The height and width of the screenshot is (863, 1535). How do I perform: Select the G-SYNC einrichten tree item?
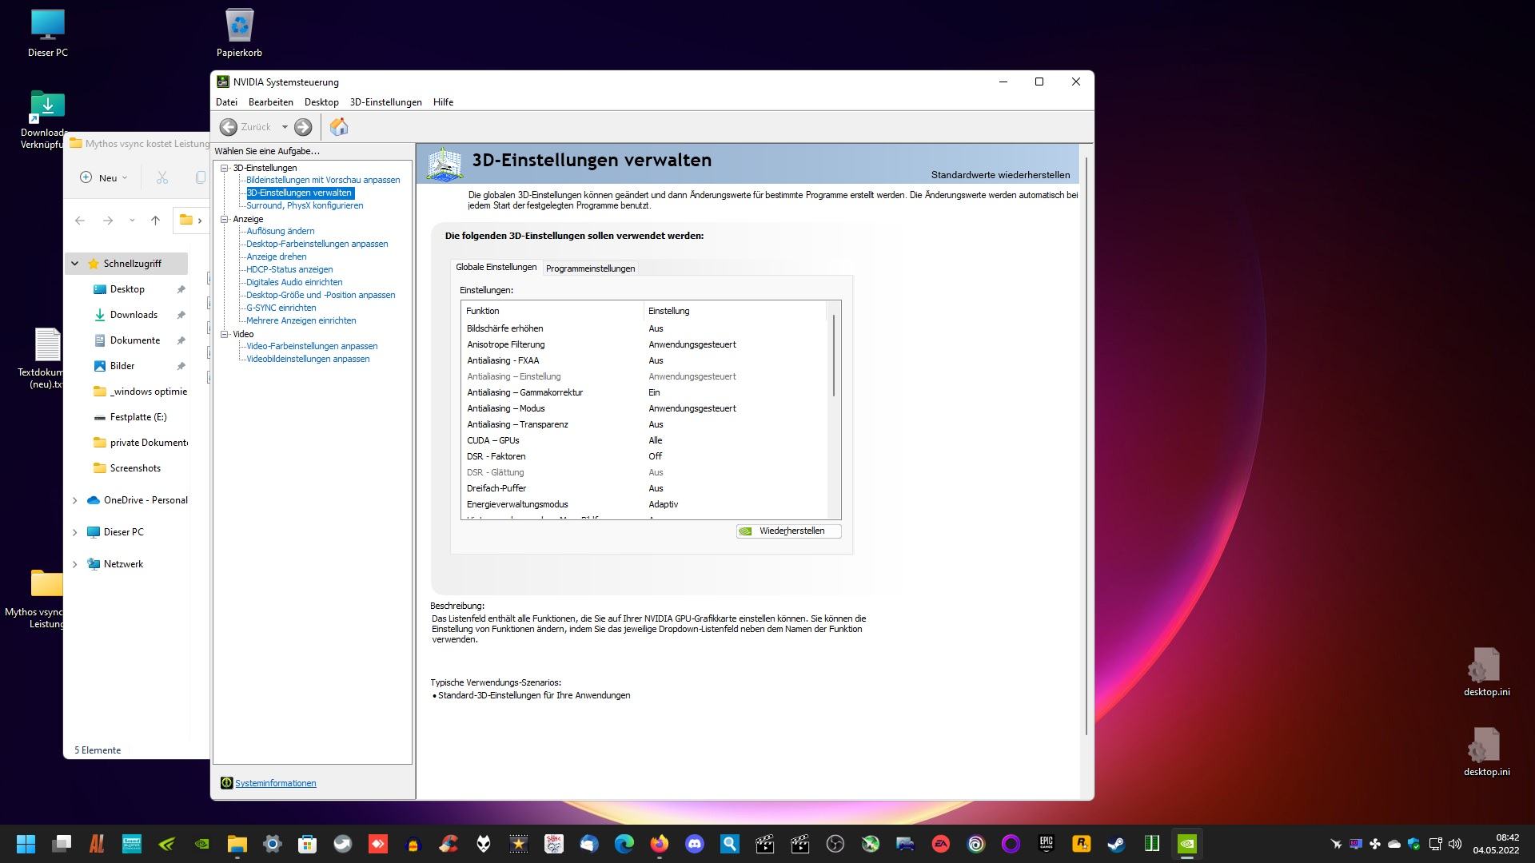281,308
